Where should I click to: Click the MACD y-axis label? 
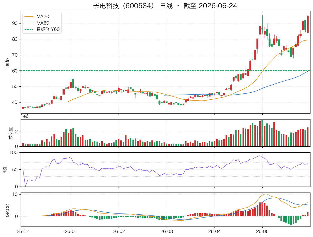click(x=8, y=210)
